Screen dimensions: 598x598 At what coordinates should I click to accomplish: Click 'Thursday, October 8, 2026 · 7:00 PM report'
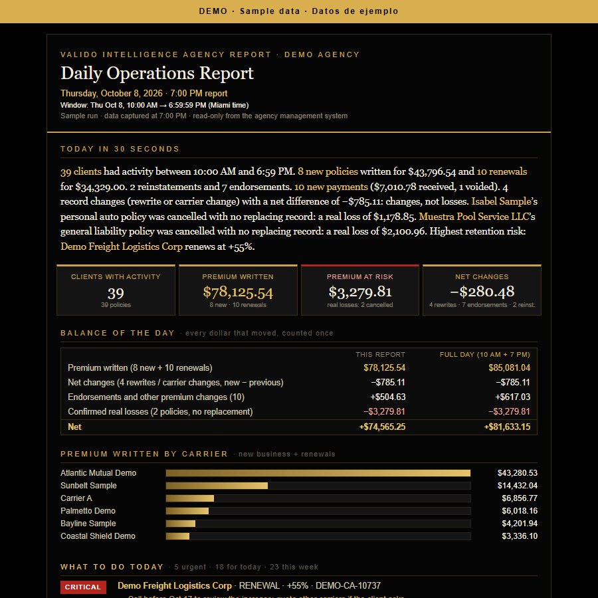click(144, 94)
